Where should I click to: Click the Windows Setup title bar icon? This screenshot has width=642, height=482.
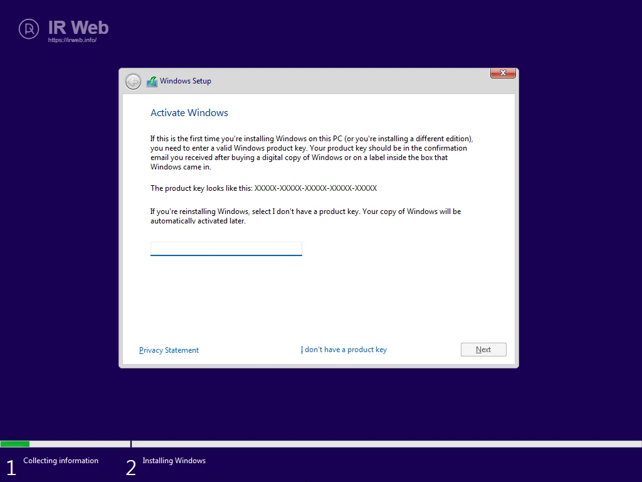(152, 82)
